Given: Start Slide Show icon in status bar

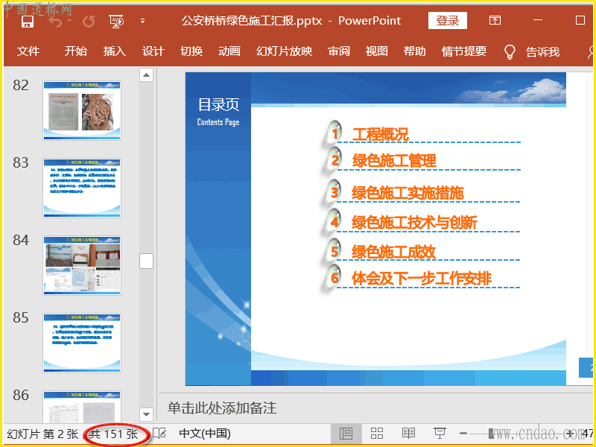Looking at the screenshot, I should 440,434.
